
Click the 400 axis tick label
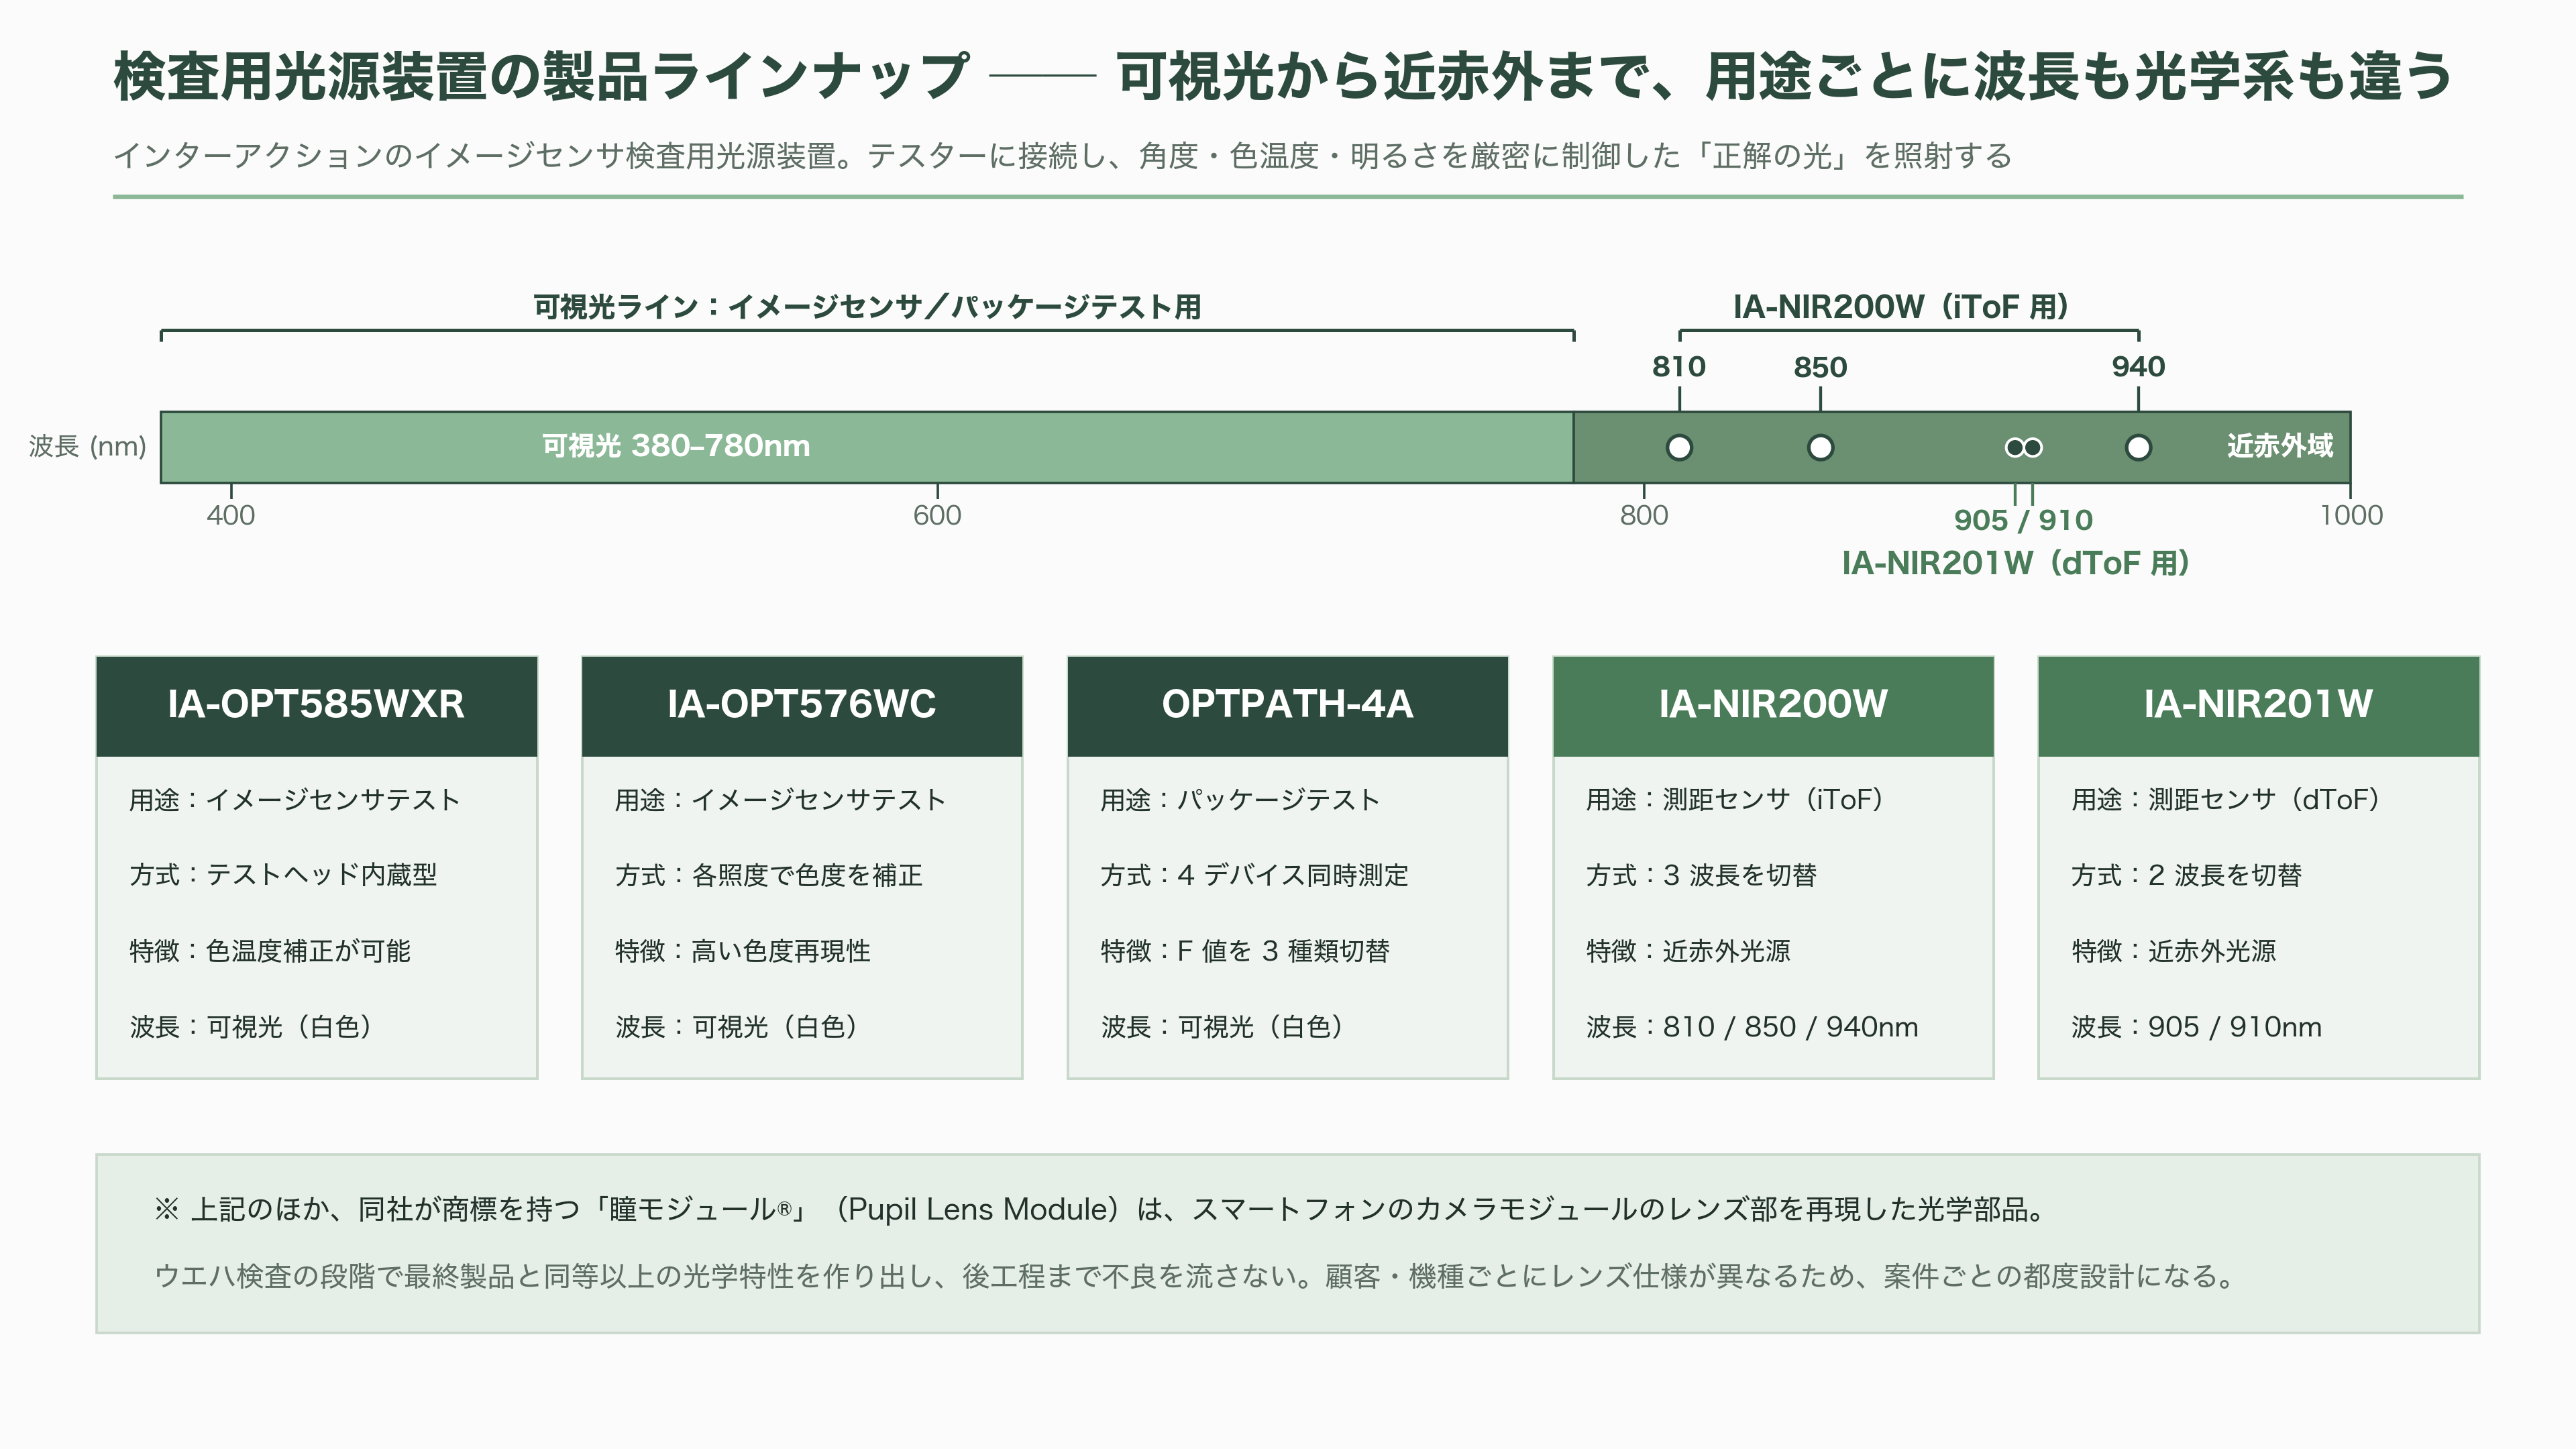pyautogui.click(x=231, y=516)
